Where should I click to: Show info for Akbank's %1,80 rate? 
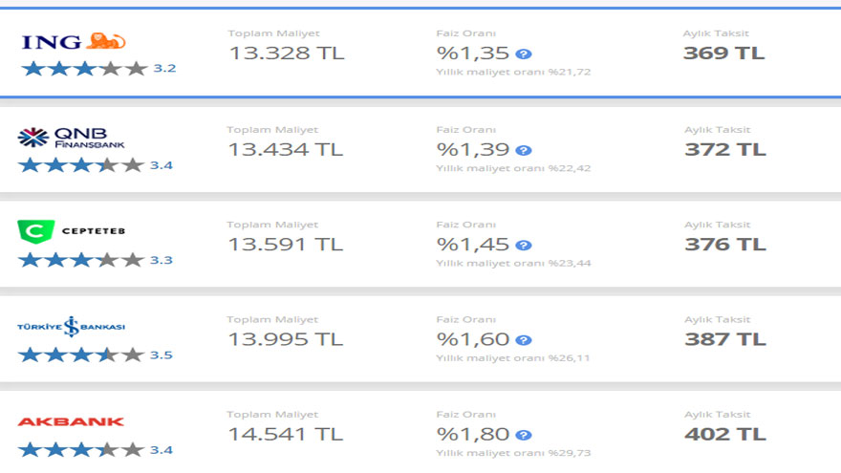(x=524, y=435)
